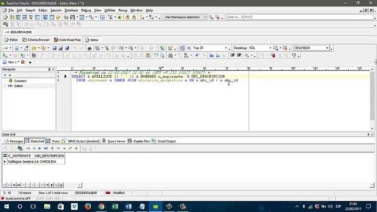Post edit checkmark in data grid toolbar
Viewport: 377px width, 212px height.
(x=70, y=148)
